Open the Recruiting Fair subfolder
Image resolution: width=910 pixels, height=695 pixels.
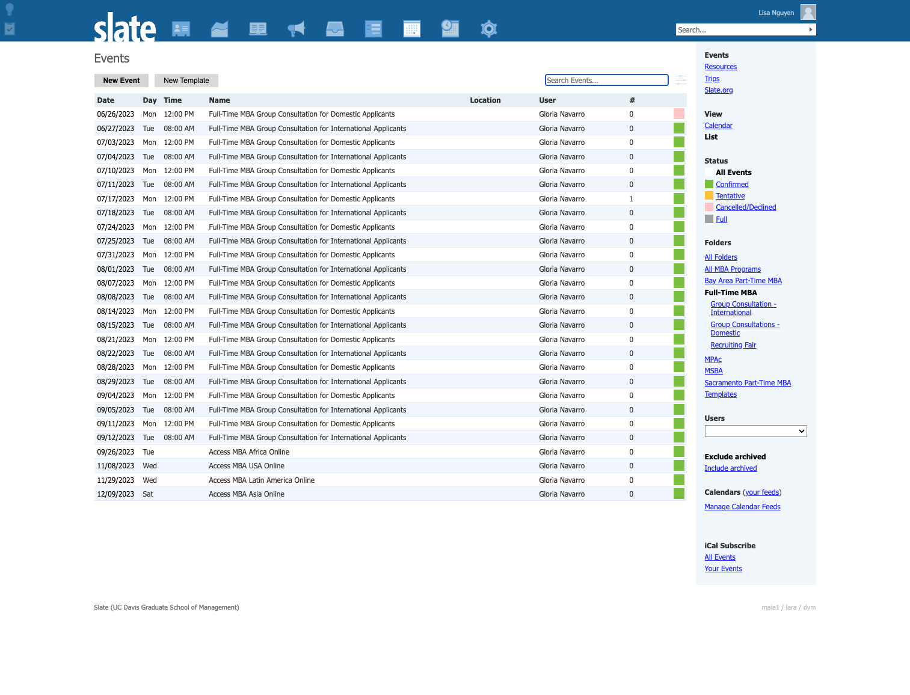point(733,345)
